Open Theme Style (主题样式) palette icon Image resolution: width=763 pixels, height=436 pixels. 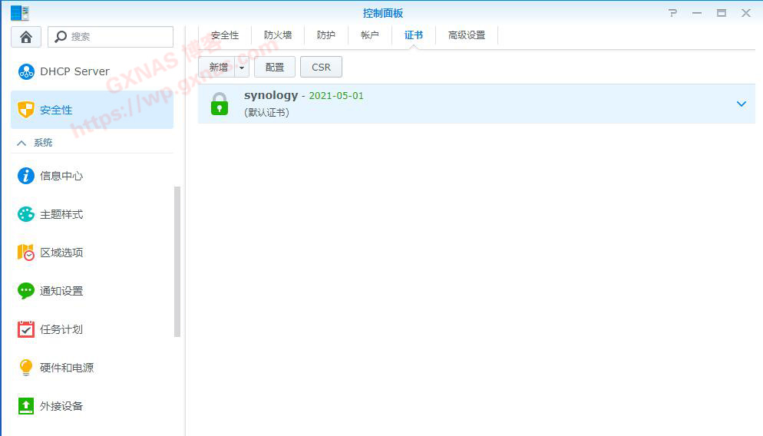point(26,214)
